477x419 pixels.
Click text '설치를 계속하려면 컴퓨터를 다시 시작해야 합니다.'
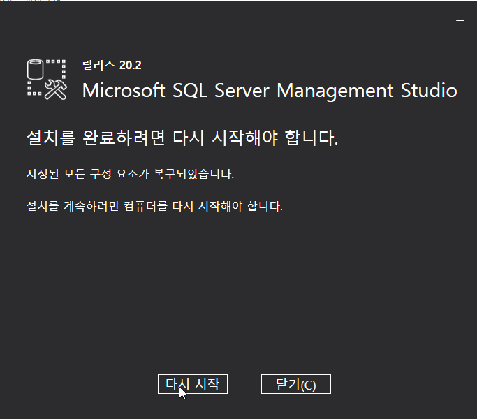[154, 206]
